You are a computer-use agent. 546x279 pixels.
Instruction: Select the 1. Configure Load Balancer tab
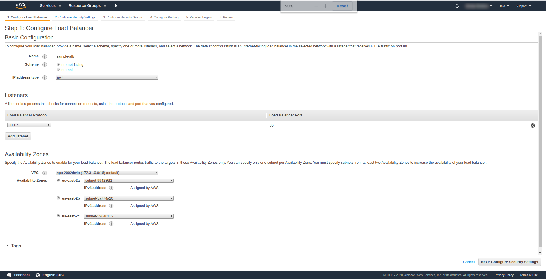27,17
